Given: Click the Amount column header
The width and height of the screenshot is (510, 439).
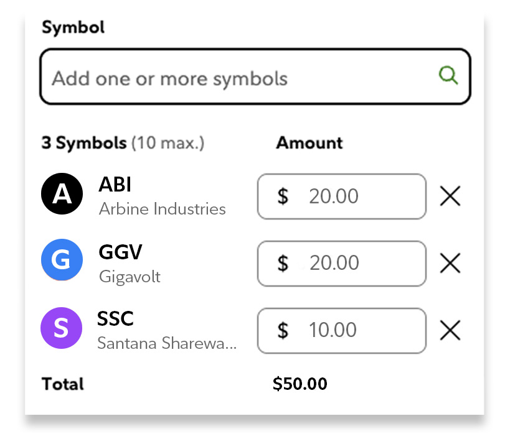Looking at the screenshot, I should pyautogui.click(x=309, y=143).
